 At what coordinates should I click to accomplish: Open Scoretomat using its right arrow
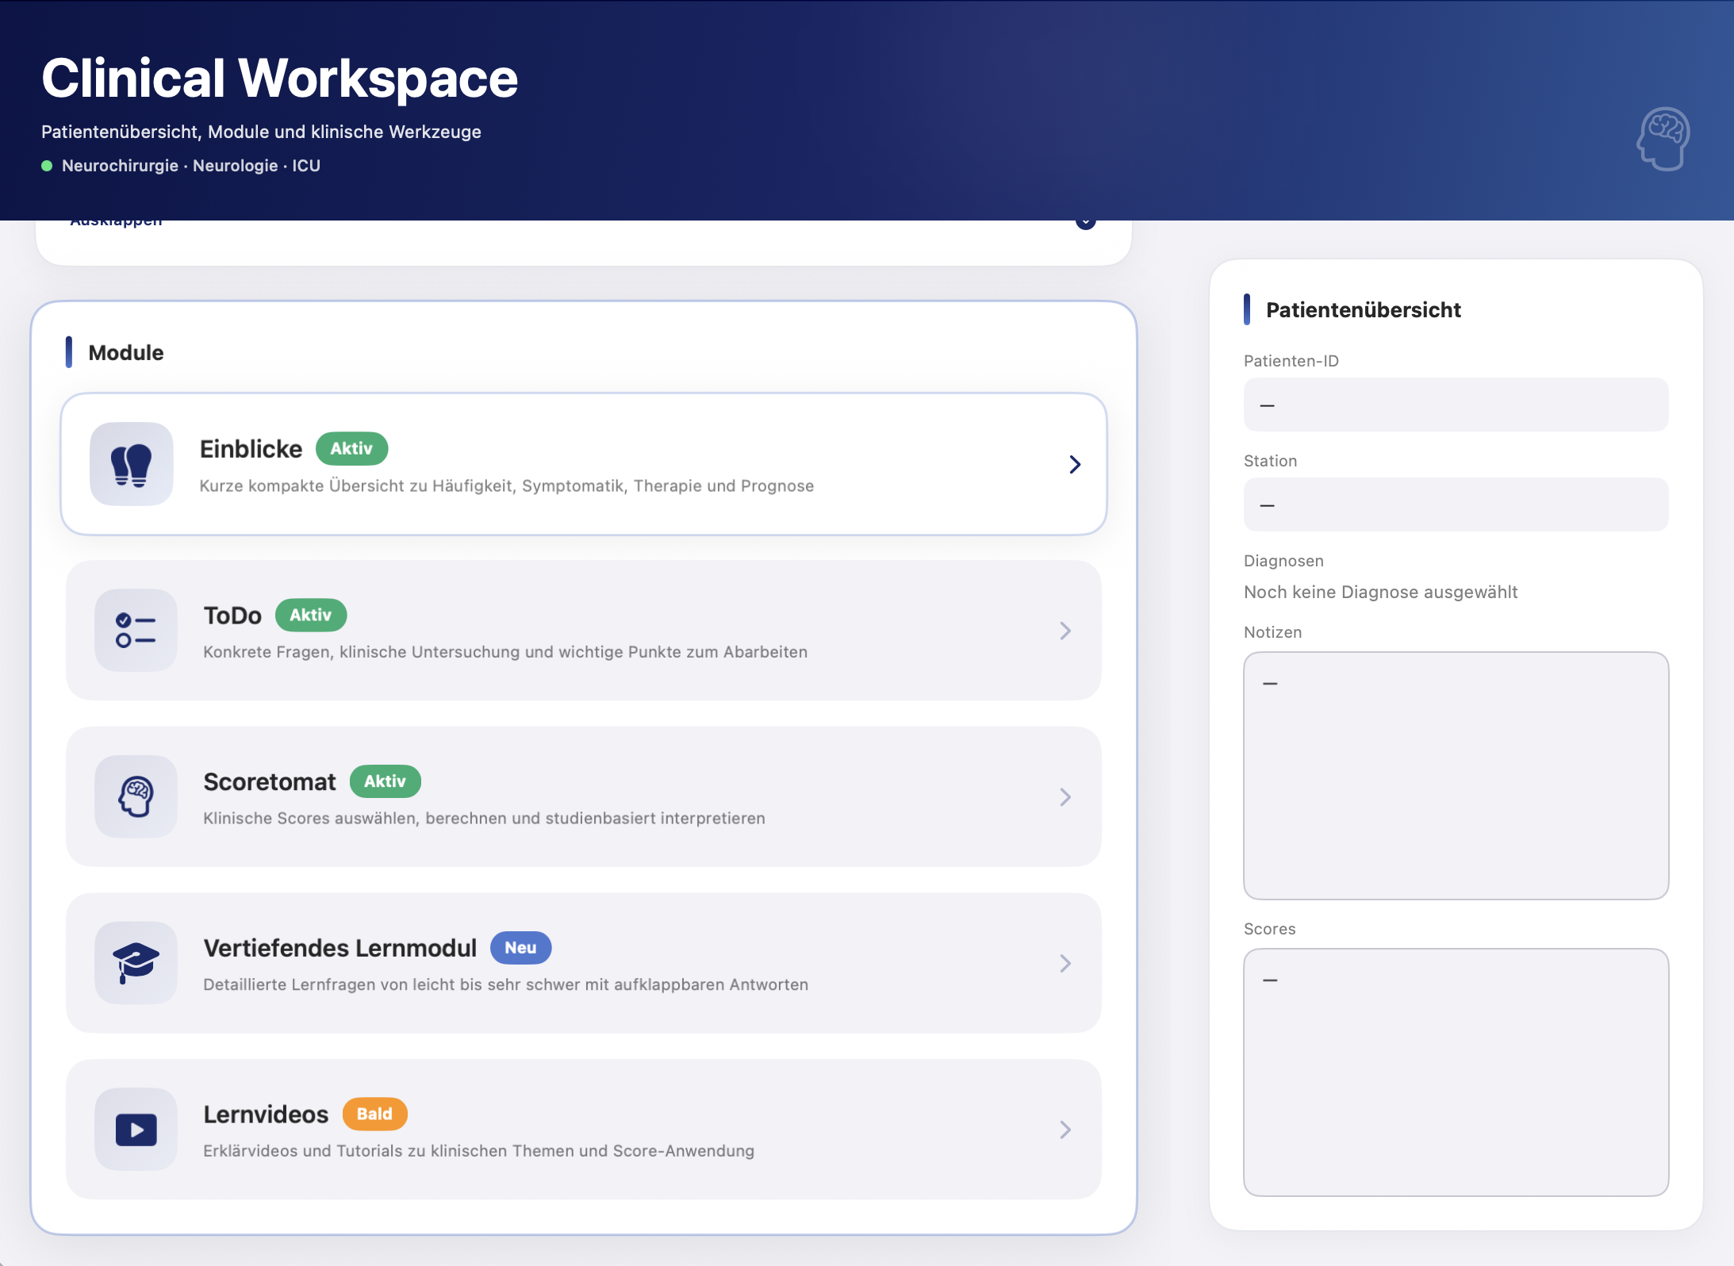coord(1065,796)
